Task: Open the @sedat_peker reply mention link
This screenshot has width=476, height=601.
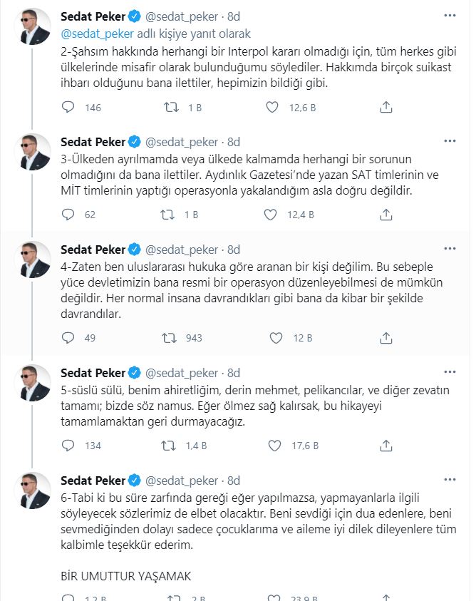Action: pyautogui.click(x=98, y=34)
